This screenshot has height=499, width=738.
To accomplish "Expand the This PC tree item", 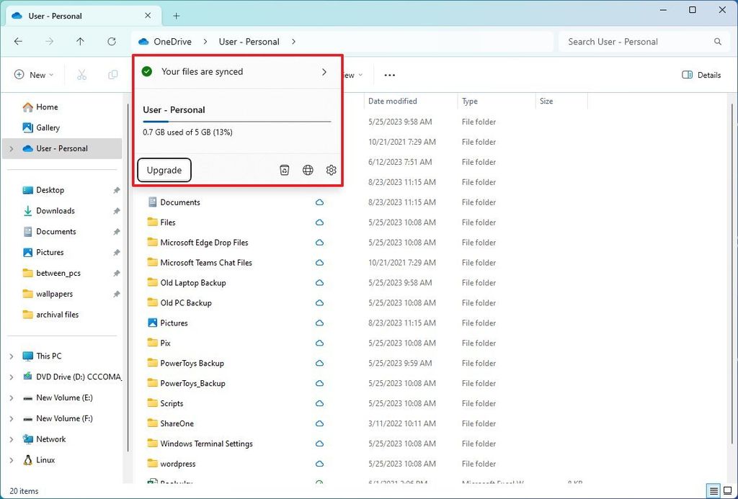I will tap(10, 356).
